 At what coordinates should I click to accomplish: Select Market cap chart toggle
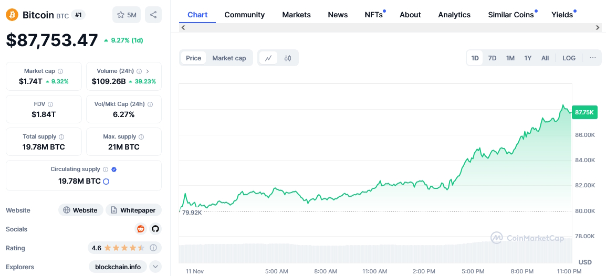229,58
